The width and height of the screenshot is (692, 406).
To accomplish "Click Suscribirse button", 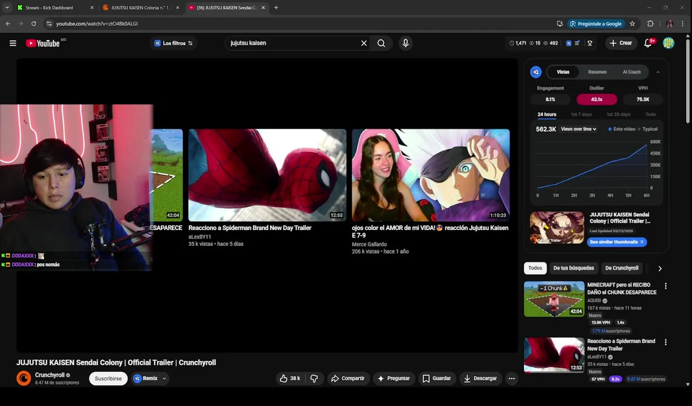I will coord(108,378).
